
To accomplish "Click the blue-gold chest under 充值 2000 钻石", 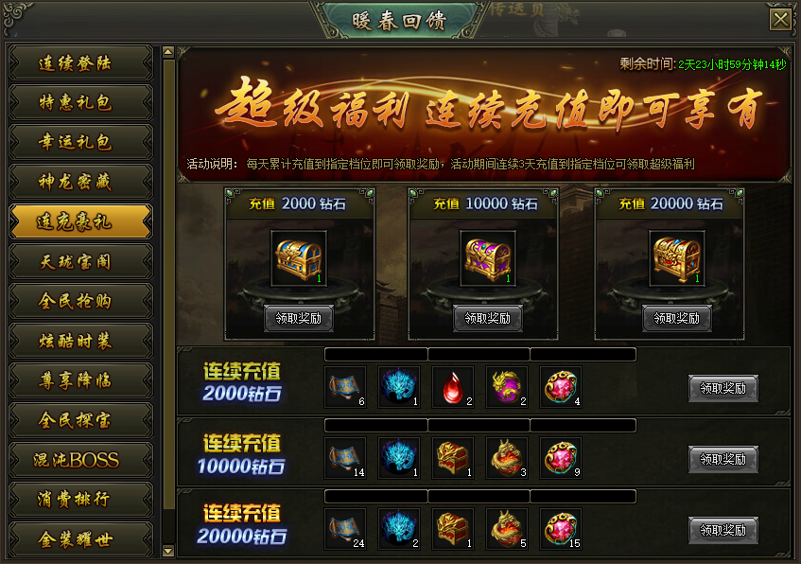I will (299, 258).
